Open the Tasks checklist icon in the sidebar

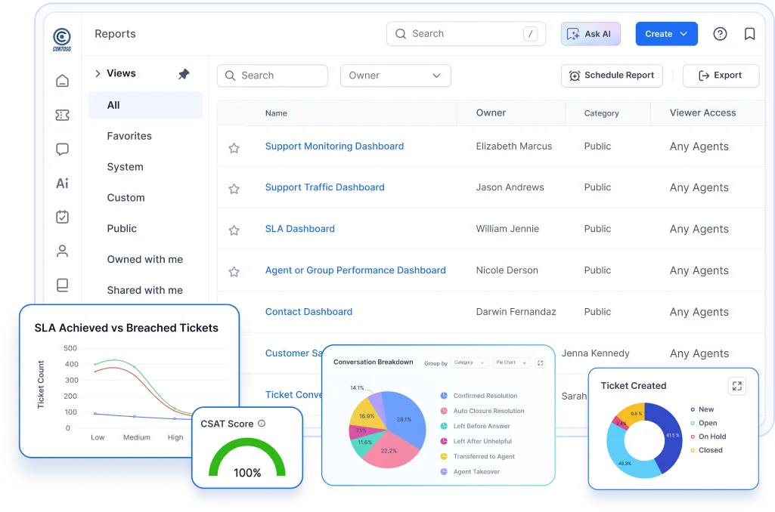pos(62,217)
